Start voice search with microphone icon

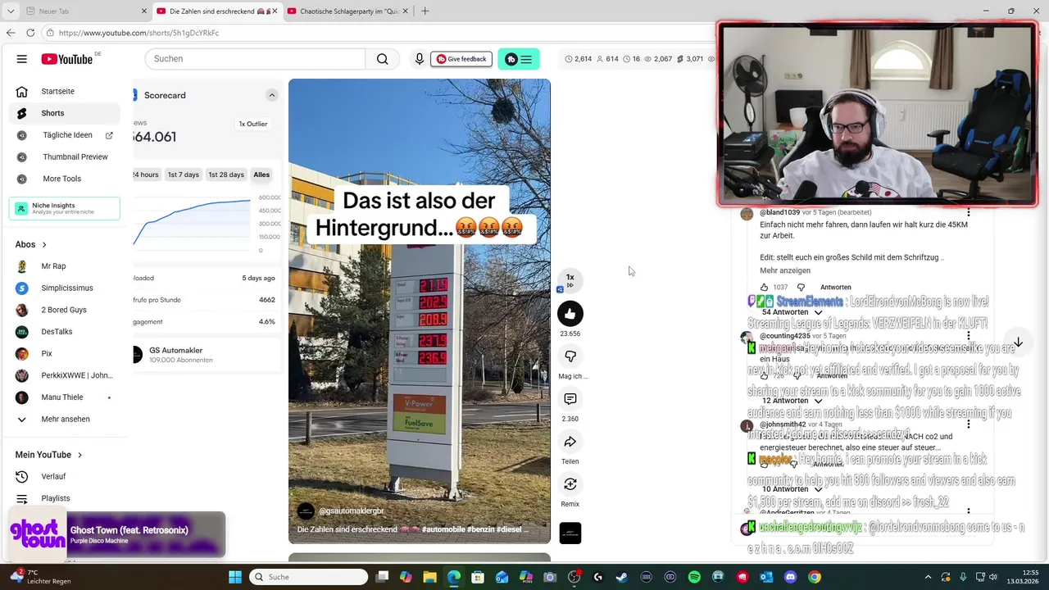[x=420, y=59]
